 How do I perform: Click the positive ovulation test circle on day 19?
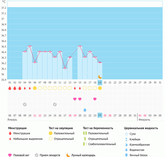[100, 88]
